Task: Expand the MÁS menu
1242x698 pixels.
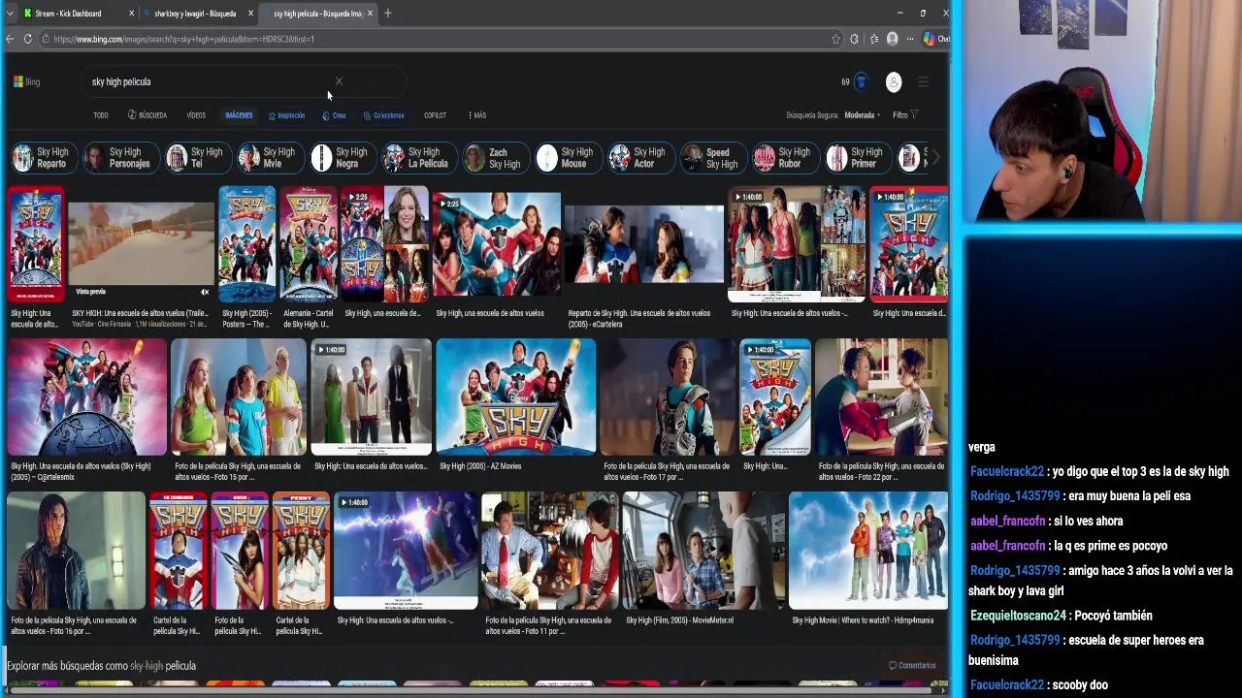Action: tap(477, 115)
